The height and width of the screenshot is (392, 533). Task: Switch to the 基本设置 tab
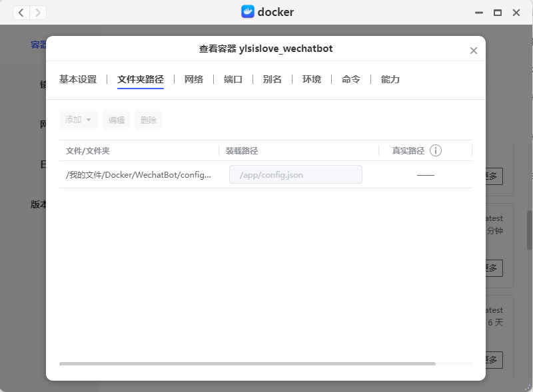tap(78, 79)
